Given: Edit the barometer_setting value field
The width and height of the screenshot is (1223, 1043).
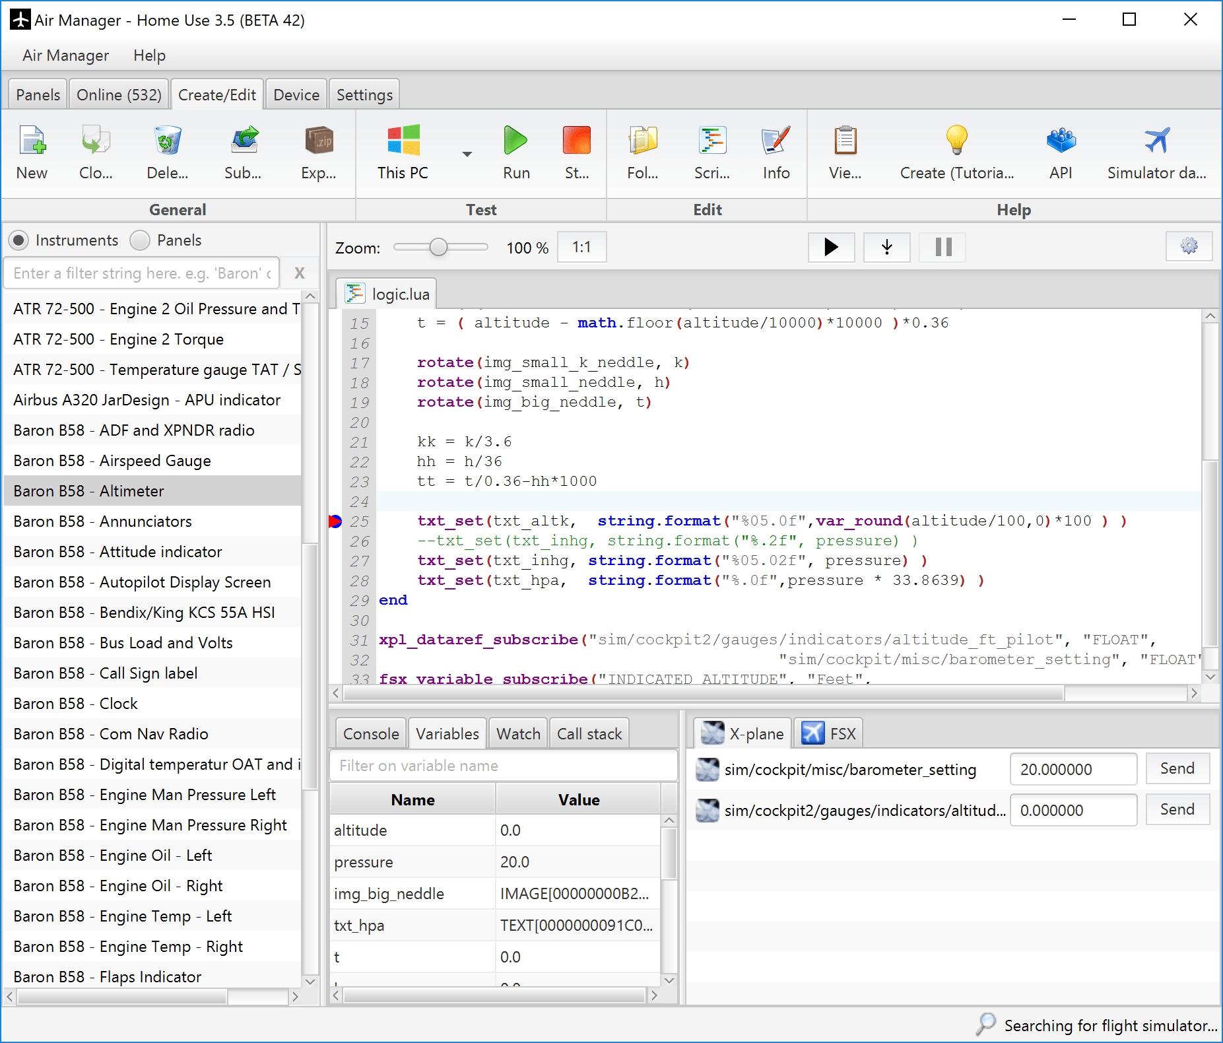Looking at the screenshot, I should (x=1073, y=770).
